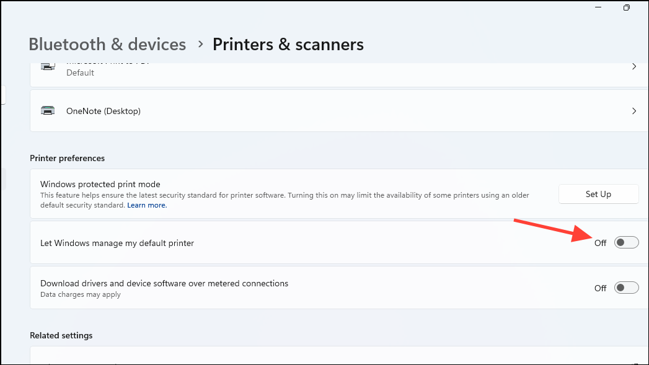Click the Printers & scanners page title

pyautogui.click(x=288, y=45)
